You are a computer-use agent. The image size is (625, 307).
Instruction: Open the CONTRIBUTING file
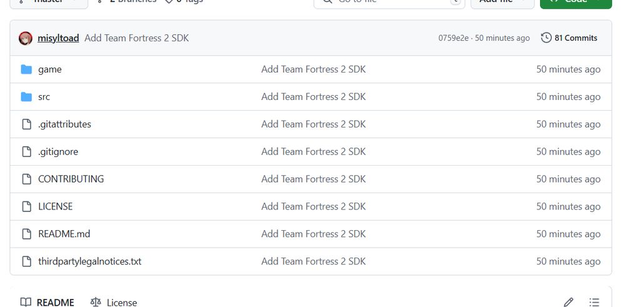[x=71, y=179]
